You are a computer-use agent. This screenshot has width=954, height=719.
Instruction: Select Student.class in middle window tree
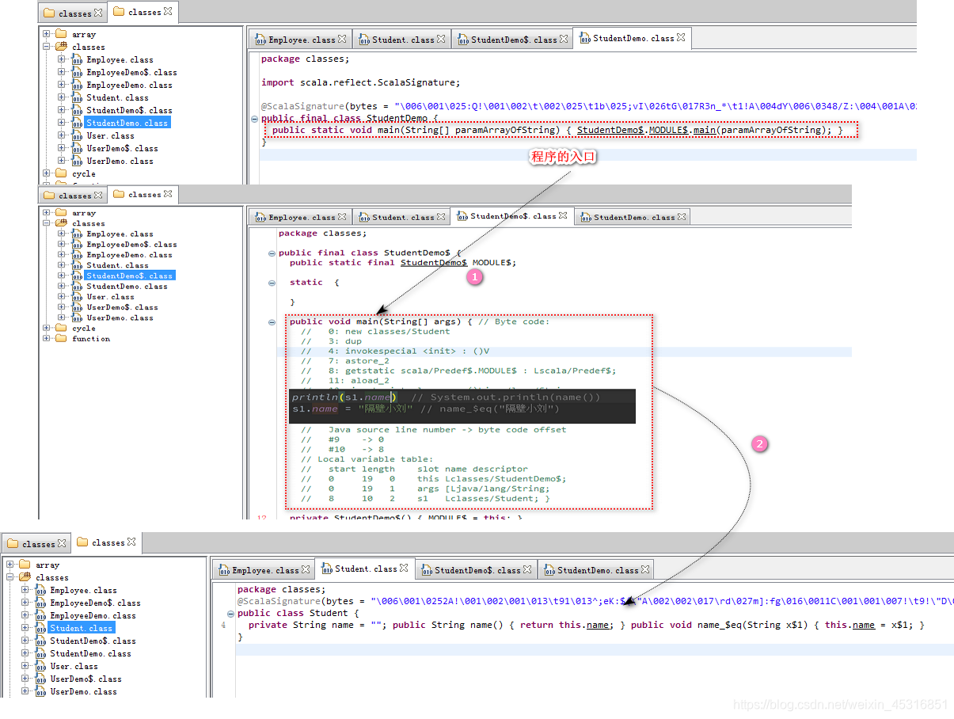coord(117,265)
